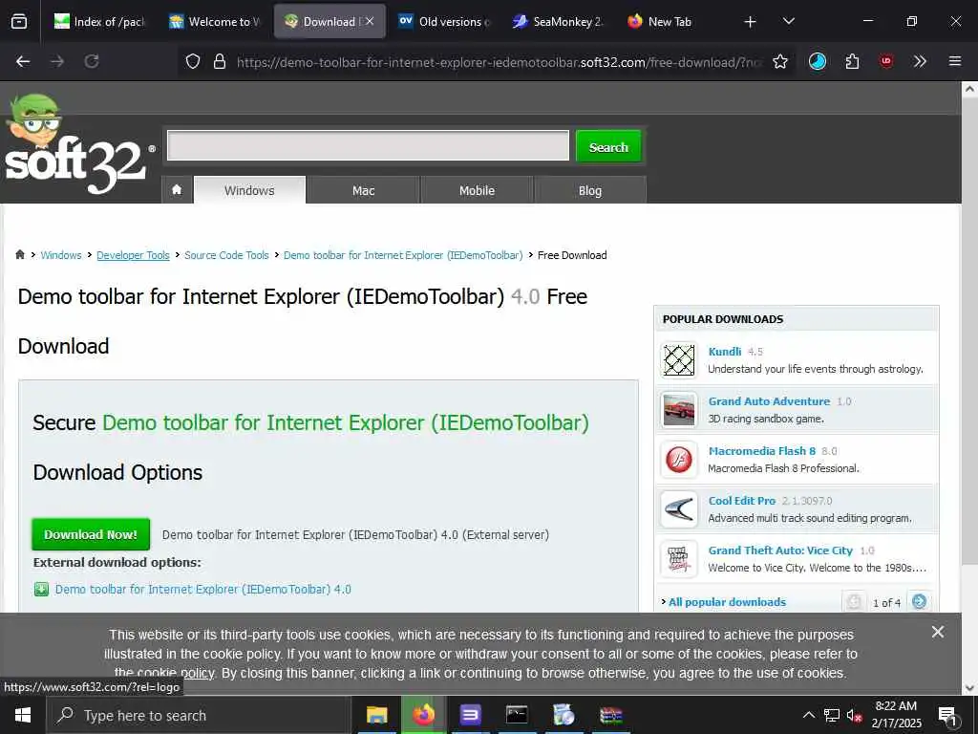Click the soft32 search input field
The width and height of the screenshot is (978, 734).
[x=368, y=145]
